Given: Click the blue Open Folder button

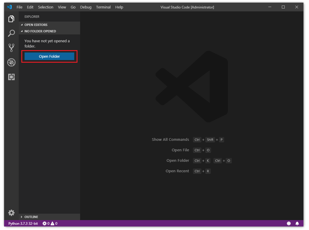Looking at the screenshot, I should coord(49,57).
